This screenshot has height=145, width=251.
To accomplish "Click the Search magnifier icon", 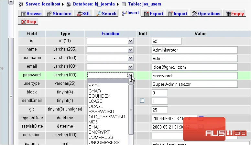I will [99, 14].
